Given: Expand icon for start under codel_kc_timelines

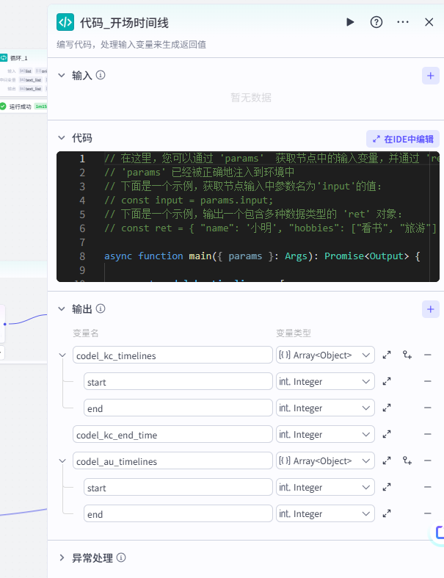Looking at the screenshot, I should pyautogui.click(x=387, y=381).
